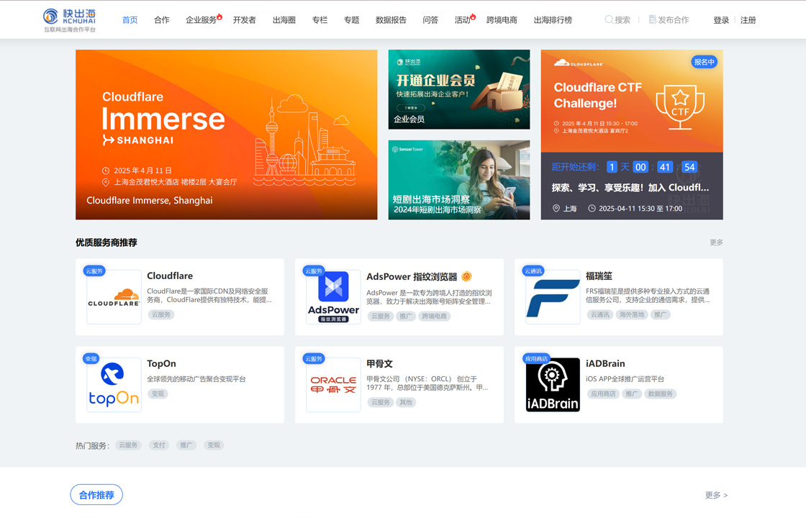Viewport: 806px width, 518px height.
Task: Go to the 首页 tab
Action: [130, 20]
